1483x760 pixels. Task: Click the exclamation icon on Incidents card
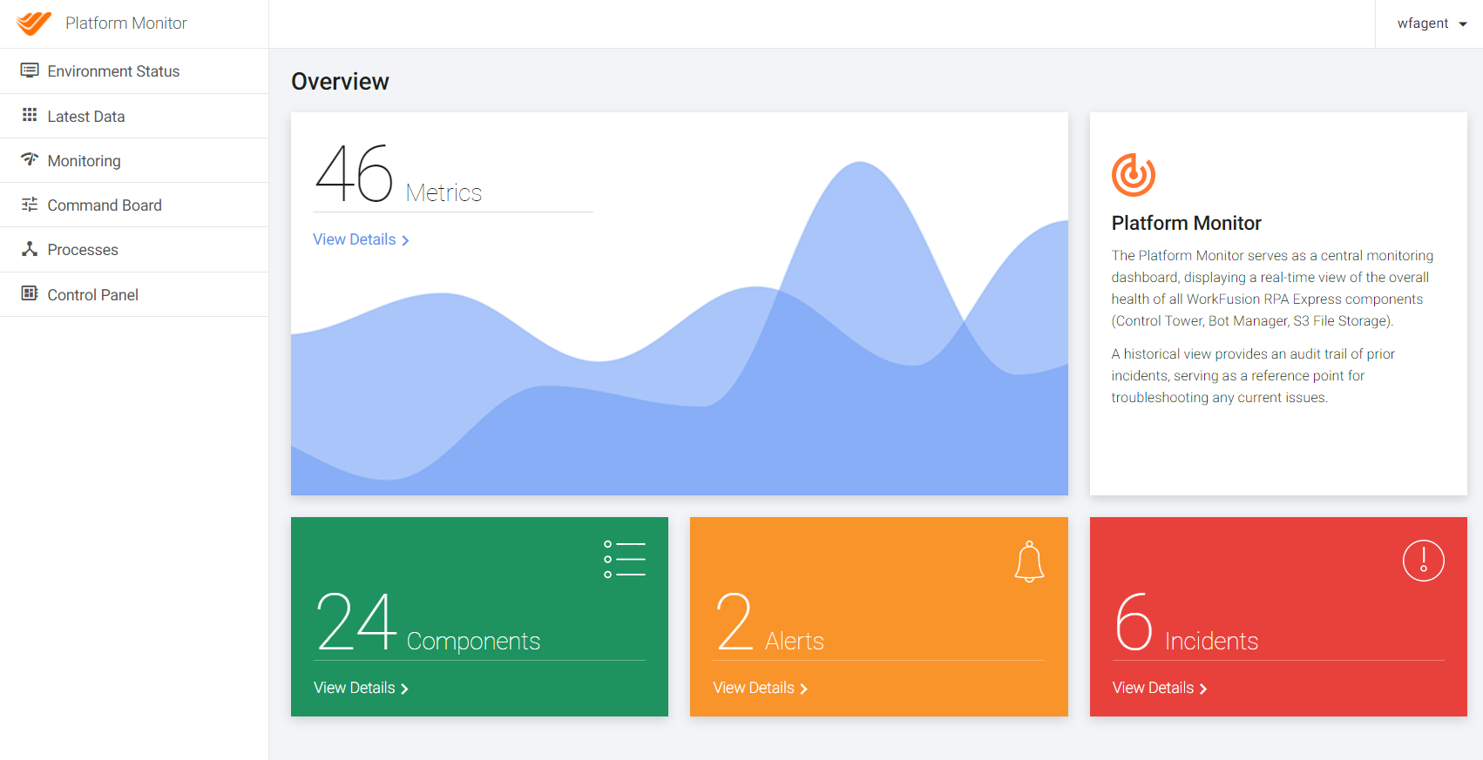(x=1424, y=561)
